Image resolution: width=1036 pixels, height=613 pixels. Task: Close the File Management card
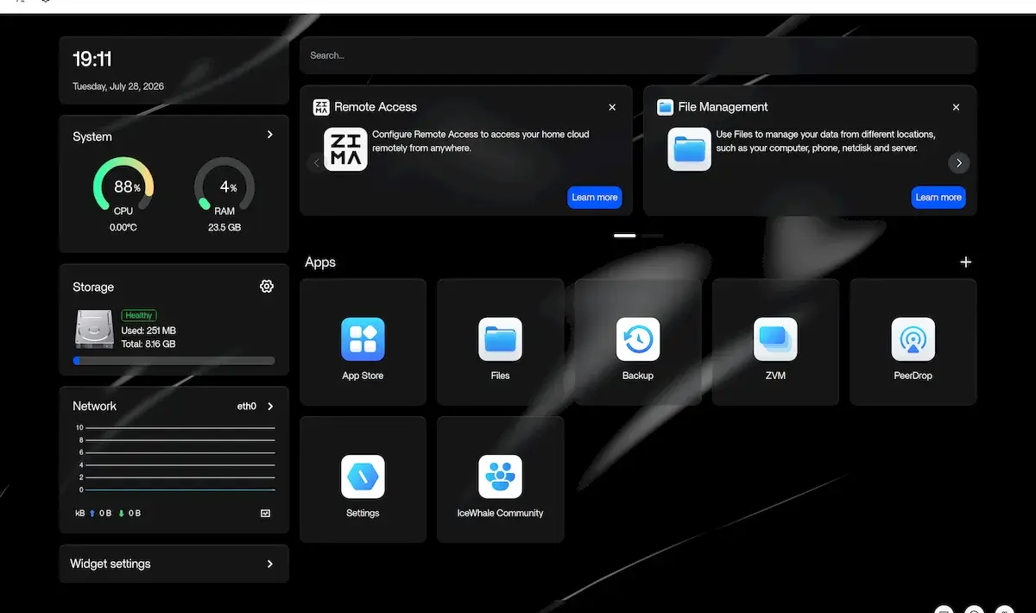tap(956, 107)
